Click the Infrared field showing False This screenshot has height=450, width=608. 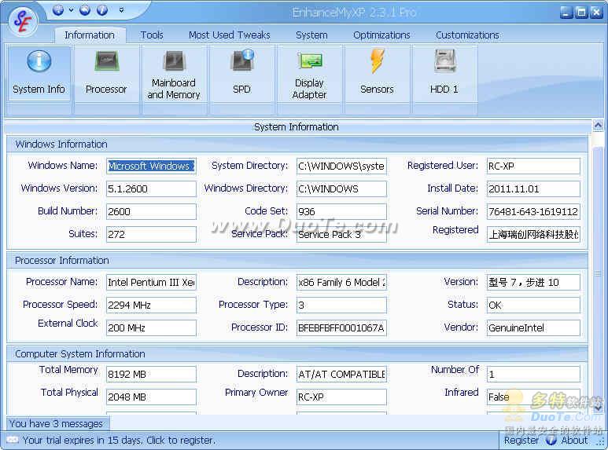point(533,397)
